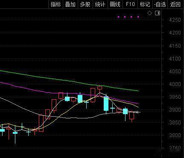Click the 3900 price axis label
Viewport: 184px width, 158px height.
[175, 109]
